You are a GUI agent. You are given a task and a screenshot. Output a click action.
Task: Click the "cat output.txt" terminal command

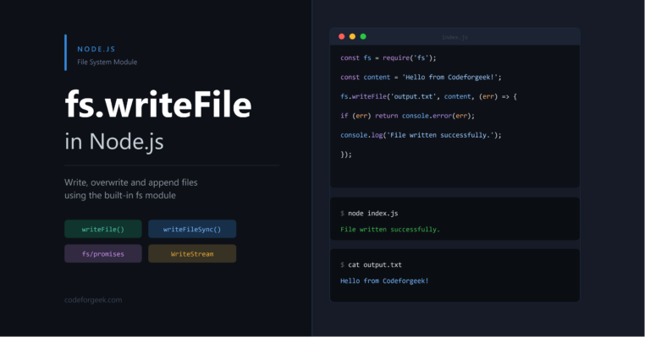click(x=375, y=264)
